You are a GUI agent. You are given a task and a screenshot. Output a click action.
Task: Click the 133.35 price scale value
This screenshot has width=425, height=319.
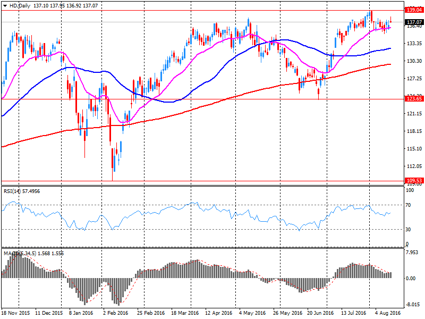coord(414,44)
